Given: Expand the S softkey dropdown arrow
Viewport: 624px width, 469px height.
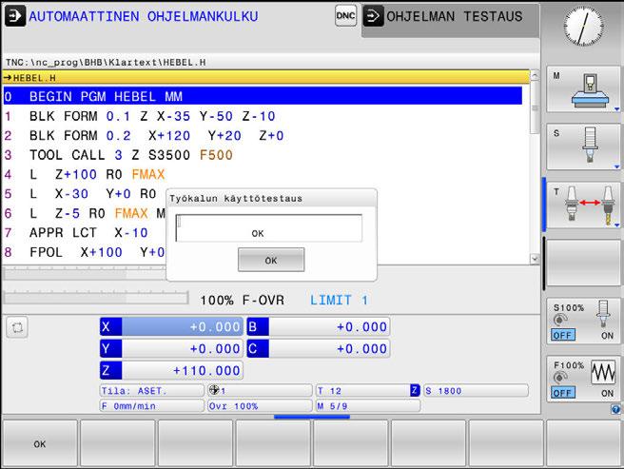Looking at the screenshot, I should [616, 166].
